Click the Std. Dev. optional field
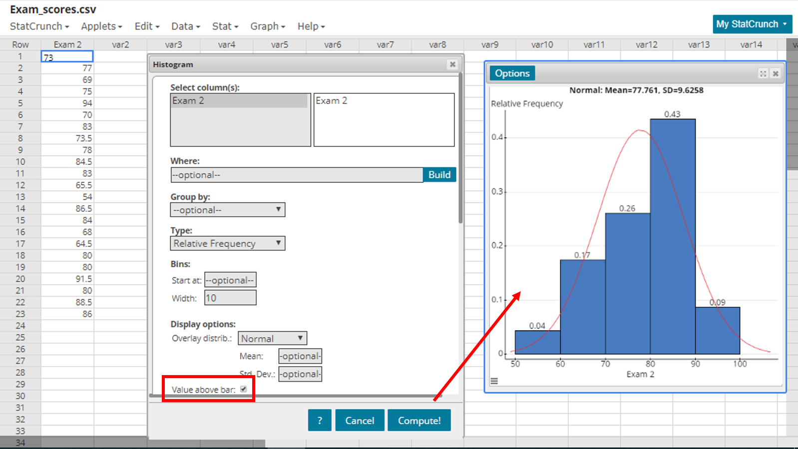Screen dimensions: 798x449 (x=300, y=374)
